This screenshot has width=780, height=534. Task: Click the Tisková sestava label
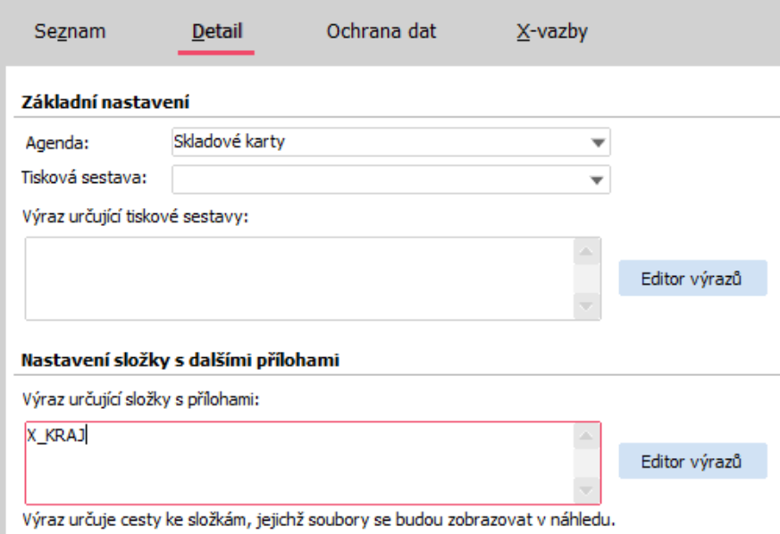[84, 178]
